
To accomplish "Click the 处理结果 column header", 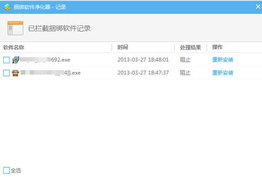I will (190, 47).
